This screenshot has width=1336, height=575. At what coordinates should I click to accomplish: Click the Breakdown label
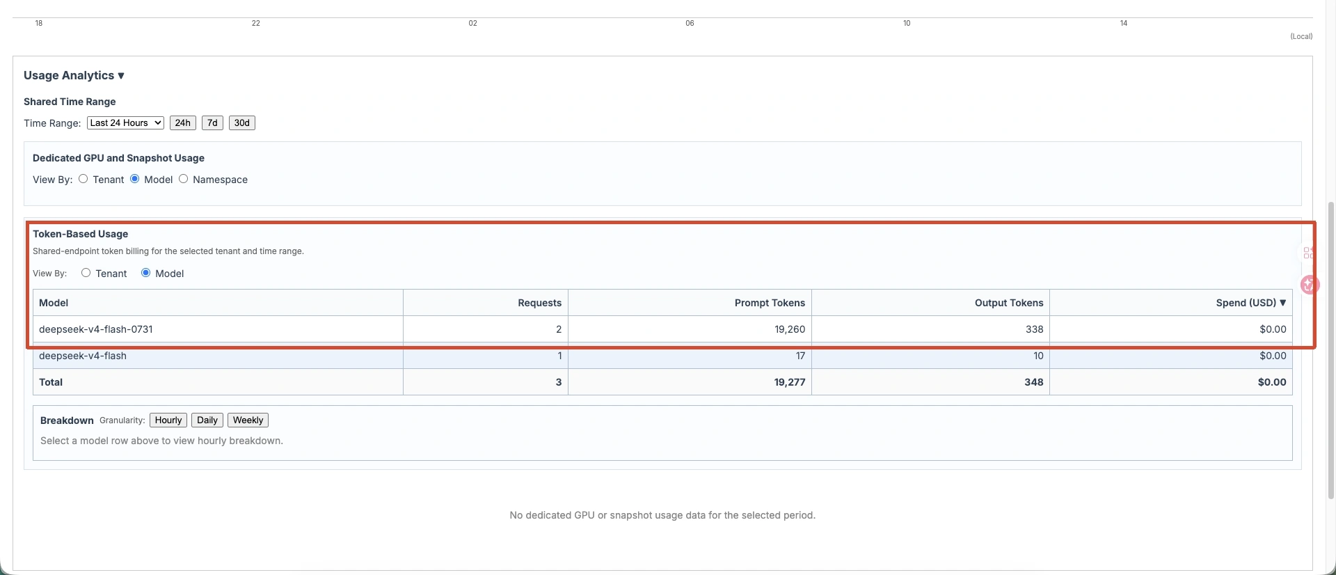tap(67, 420)
